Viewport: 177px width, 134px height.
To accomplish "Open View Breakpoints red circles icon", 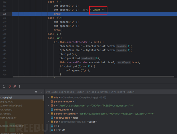I will (10, 87).
